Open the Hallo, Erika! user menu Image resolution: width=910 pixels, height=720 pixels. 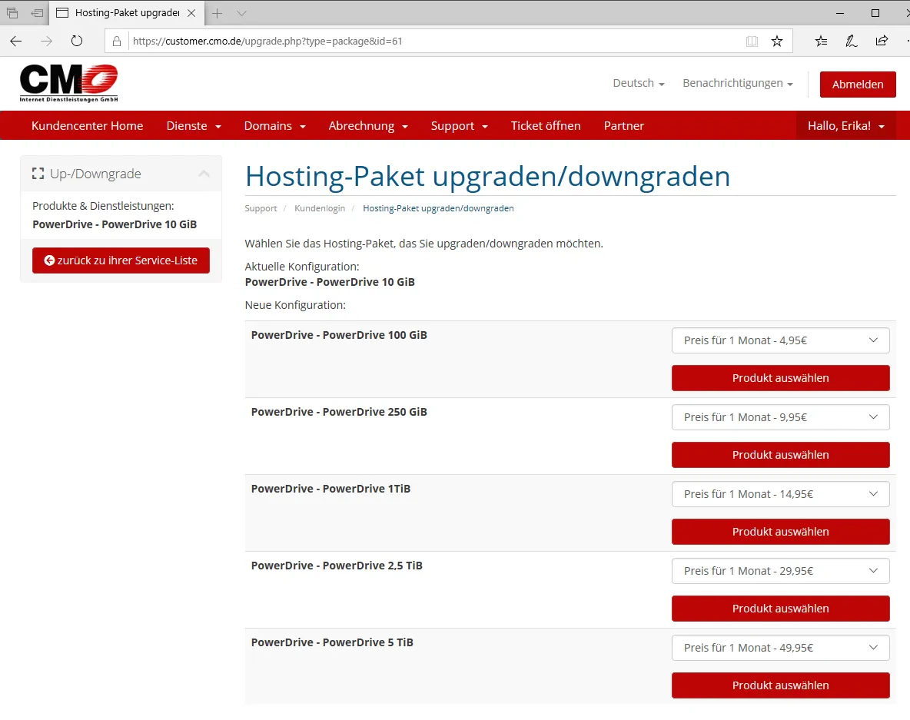tap(846, 125)
